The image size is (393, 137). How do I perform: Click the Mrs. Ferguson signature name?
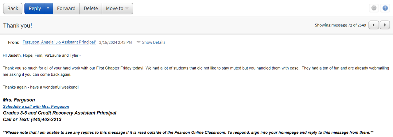[19, 100]
